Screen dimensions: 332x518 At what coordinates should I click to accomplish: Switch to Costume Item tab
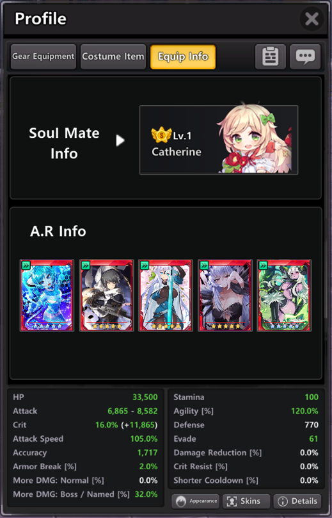tap(113, 56)
